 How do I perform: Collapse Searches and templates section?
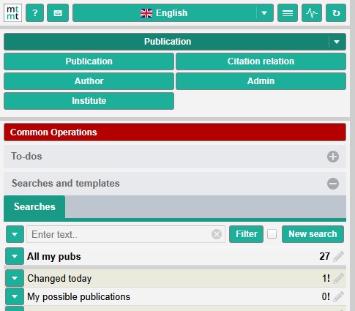[333, 184]
